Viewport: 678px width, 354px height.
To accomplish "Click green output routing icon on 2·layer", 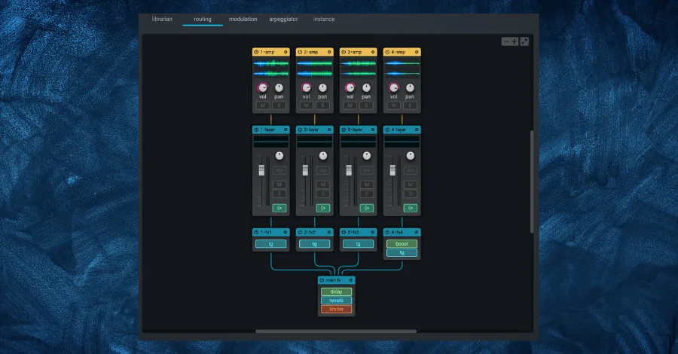I will 323,209.
